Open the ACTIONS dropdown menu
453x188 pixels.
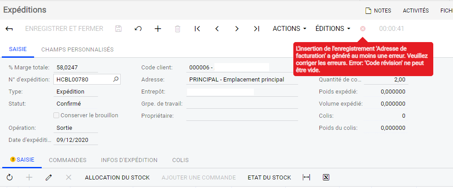coord(289,29)
